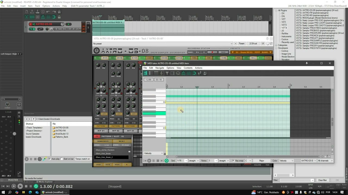Toggle snap magnet in MIDI editor toolbar
This screenshot has width=348, height=195.
point(194,73)
